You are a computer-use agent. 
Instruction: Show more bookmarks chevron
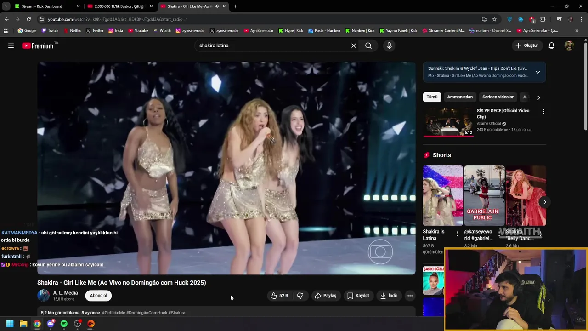577,31
